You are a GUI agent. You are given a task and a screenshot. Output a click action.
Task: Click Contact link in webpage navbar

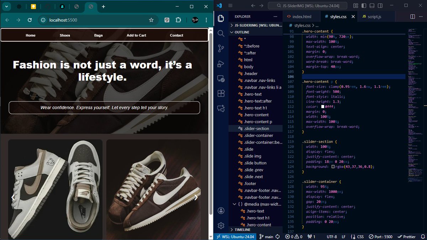(x=176, y=35)
